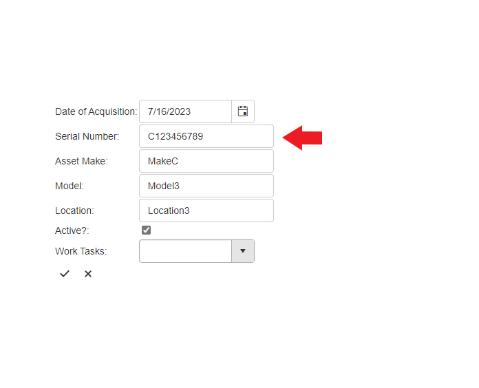Click the Serial Number text field
The height and width of the screenshot is (388, 479).
(206, 136)
